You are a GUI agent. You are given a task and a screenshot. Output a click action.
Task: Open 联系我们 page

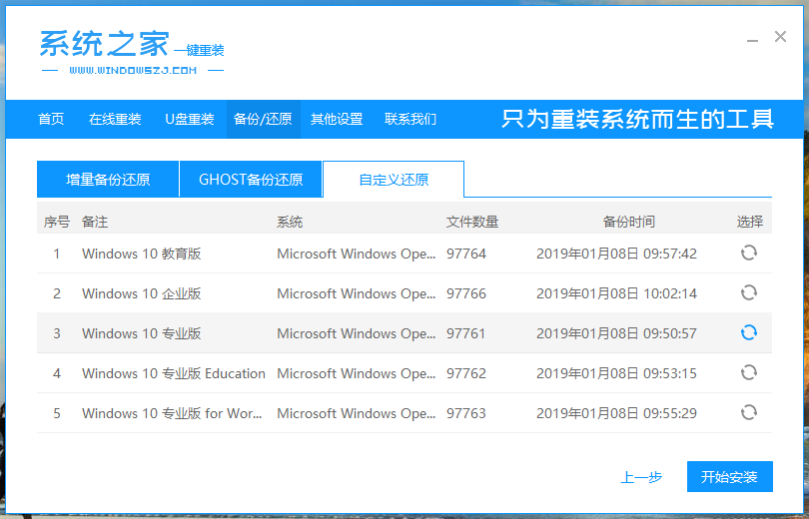click(410, 119)
